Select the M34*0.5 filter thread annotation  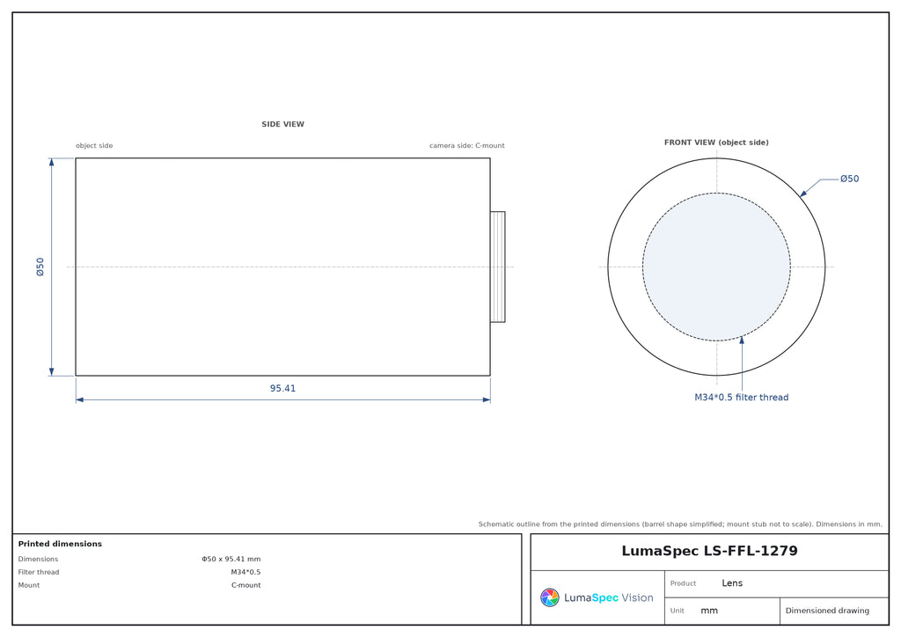click(741, 398)
